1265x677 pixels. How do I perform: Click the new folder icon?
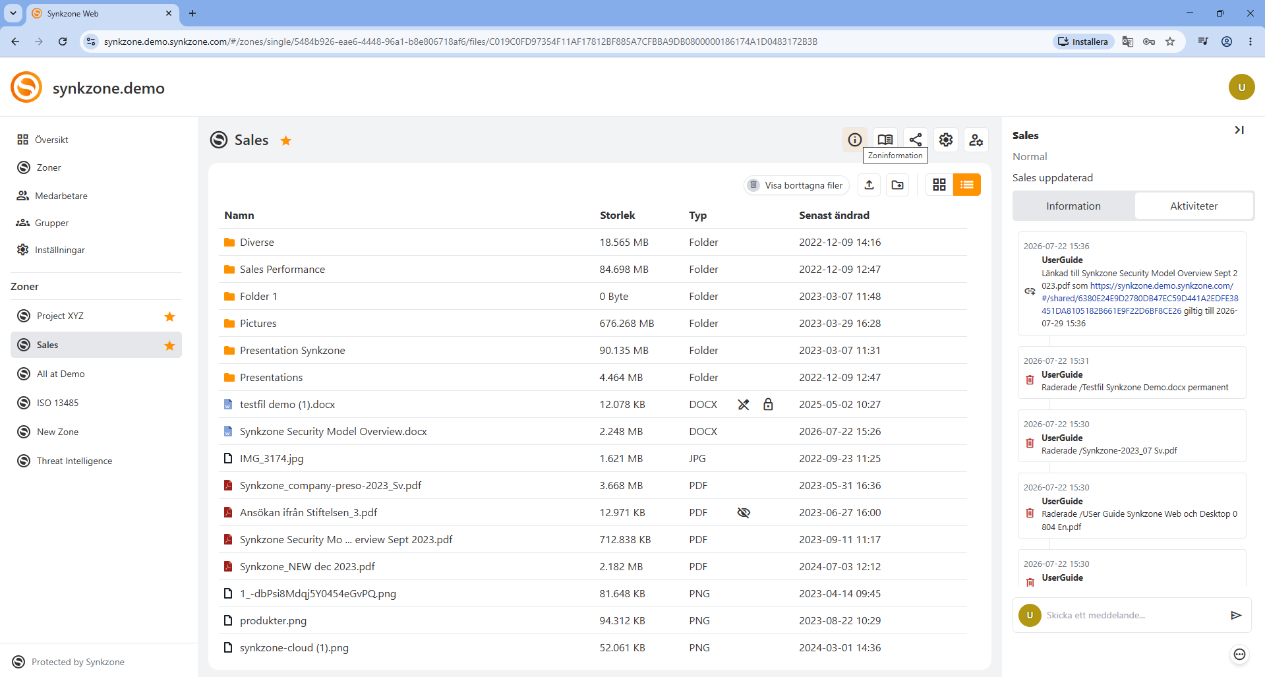pos(898,185)
